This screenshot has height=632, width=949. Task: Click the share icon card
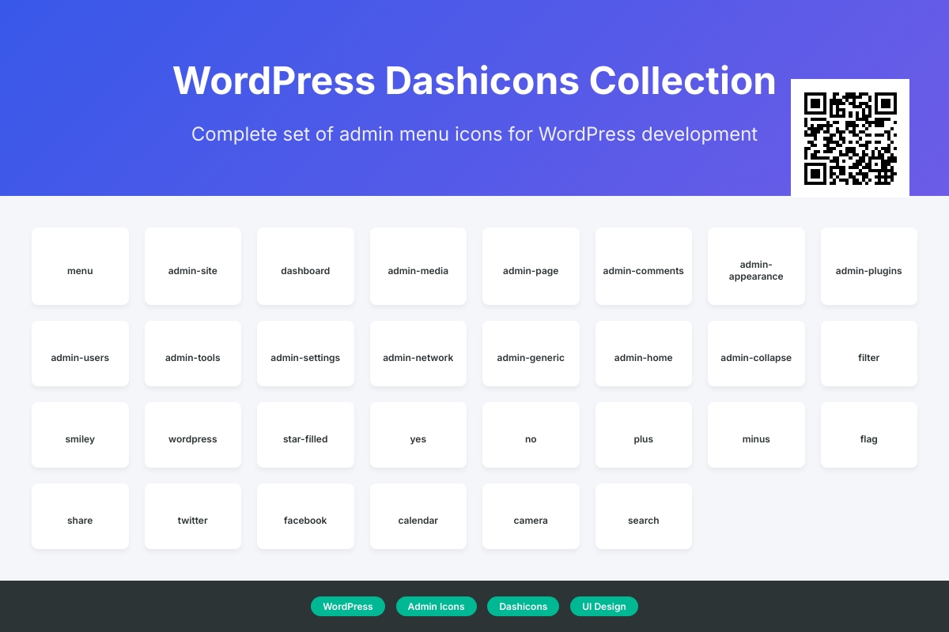[80, 516]
